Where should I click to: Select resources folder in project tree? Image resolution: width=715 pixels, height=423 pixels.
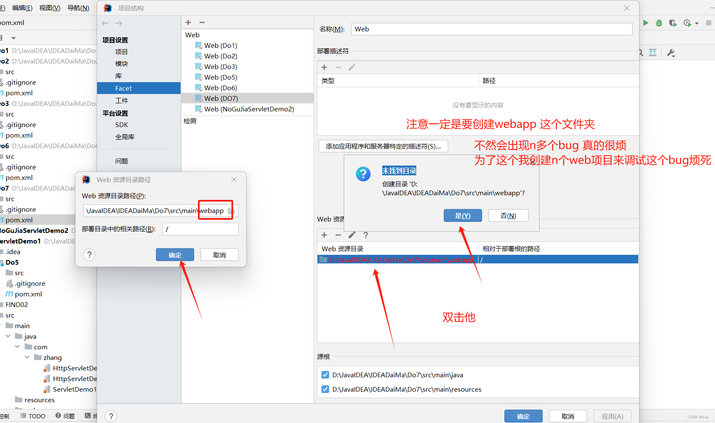pos(39,400)
